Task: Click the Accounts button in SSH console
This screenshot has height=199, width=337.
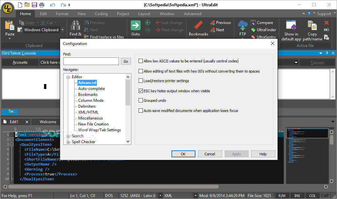Action: point(20,62)
